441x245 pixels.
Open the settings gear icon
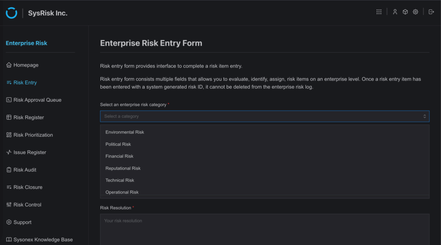(416, 12)
